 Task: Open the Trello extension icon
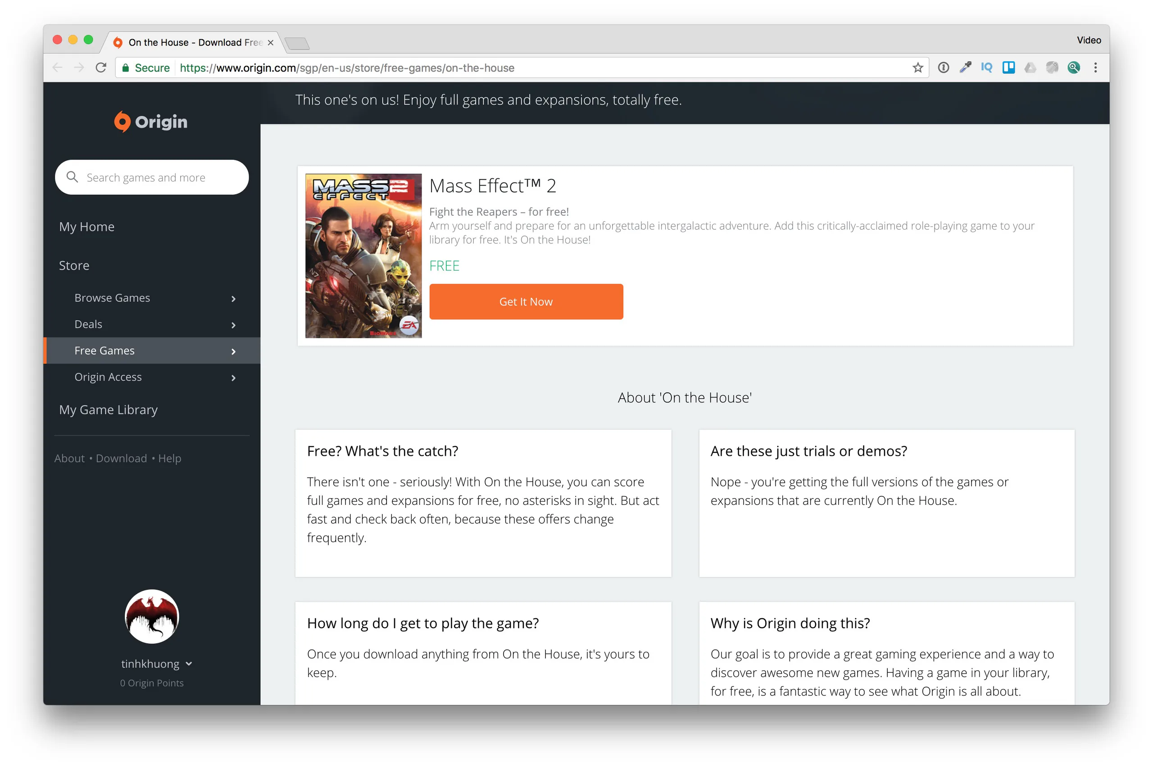click(1008, 68)
